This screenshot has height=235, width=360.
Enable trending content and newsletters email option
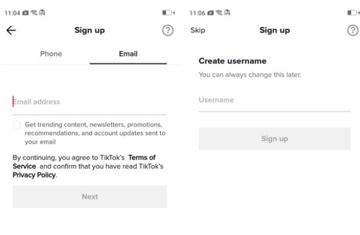[17, 125]
